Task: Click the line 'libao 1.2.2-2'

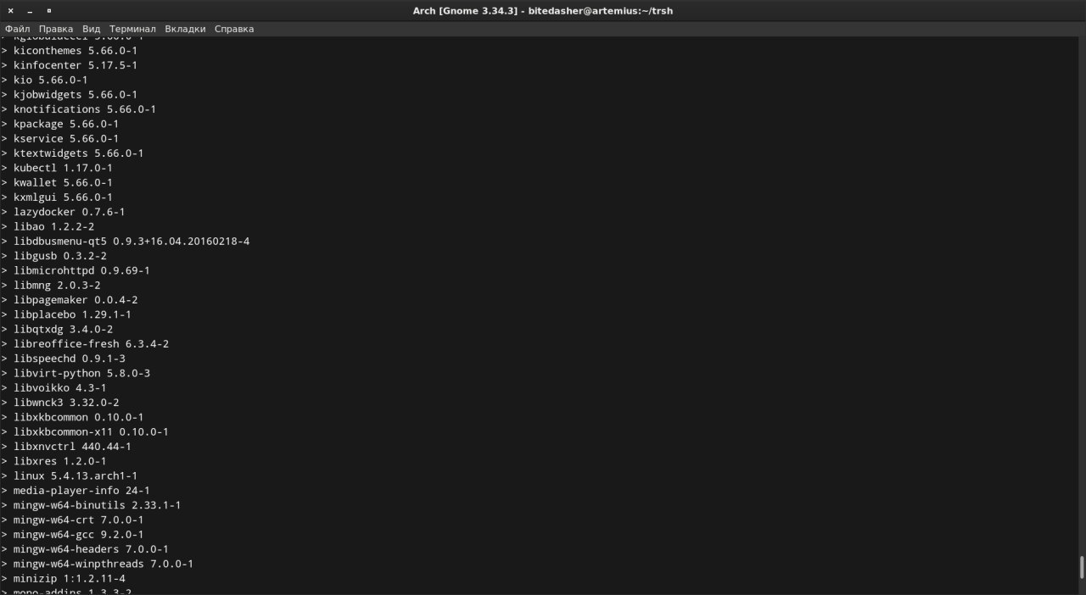Action: pyautogui.click(x=53, y=226)
